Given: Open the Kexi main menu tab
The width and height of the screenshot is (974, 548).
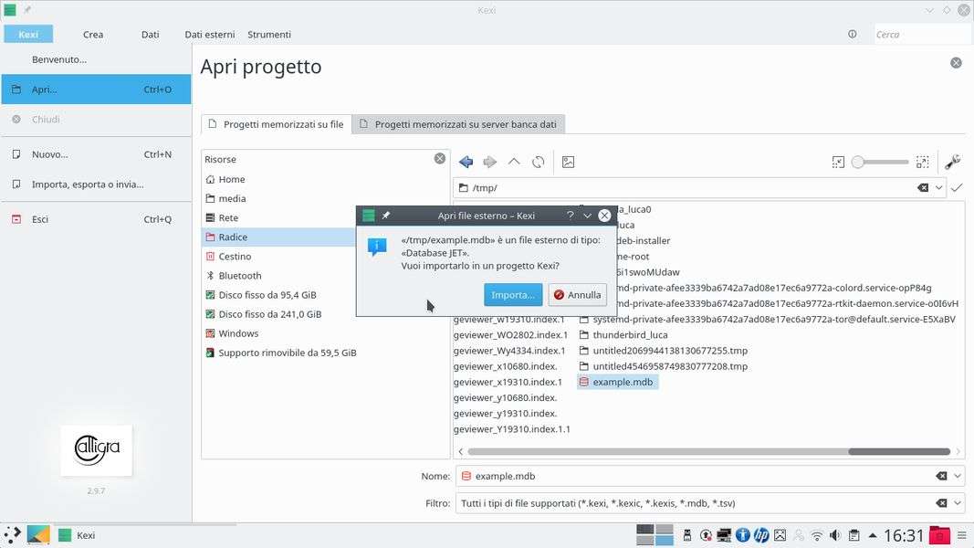Looking at the screenshot, I should [28, 34].
